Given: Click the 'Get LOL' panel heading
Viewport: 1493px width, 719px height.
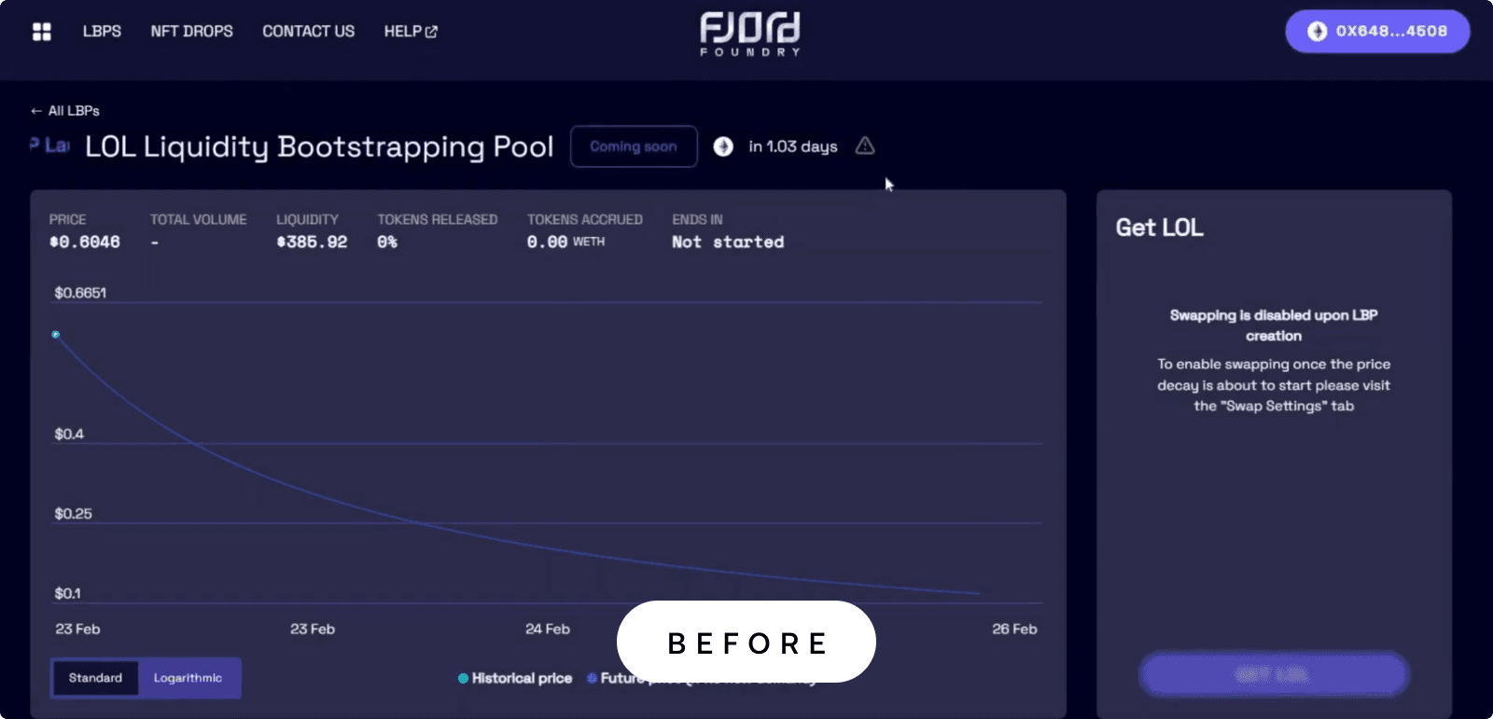Looking at the screenshot, I should pos(1160,228).
